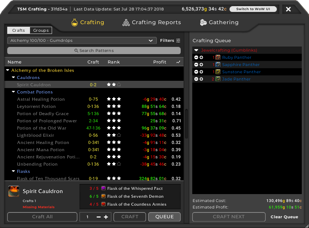Click Switch to WoW UI button

253,9
